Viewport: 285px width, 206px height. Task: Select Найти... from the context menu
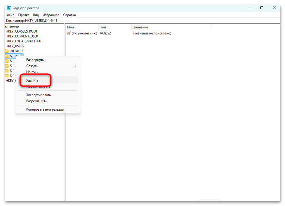tap(48, 72)
